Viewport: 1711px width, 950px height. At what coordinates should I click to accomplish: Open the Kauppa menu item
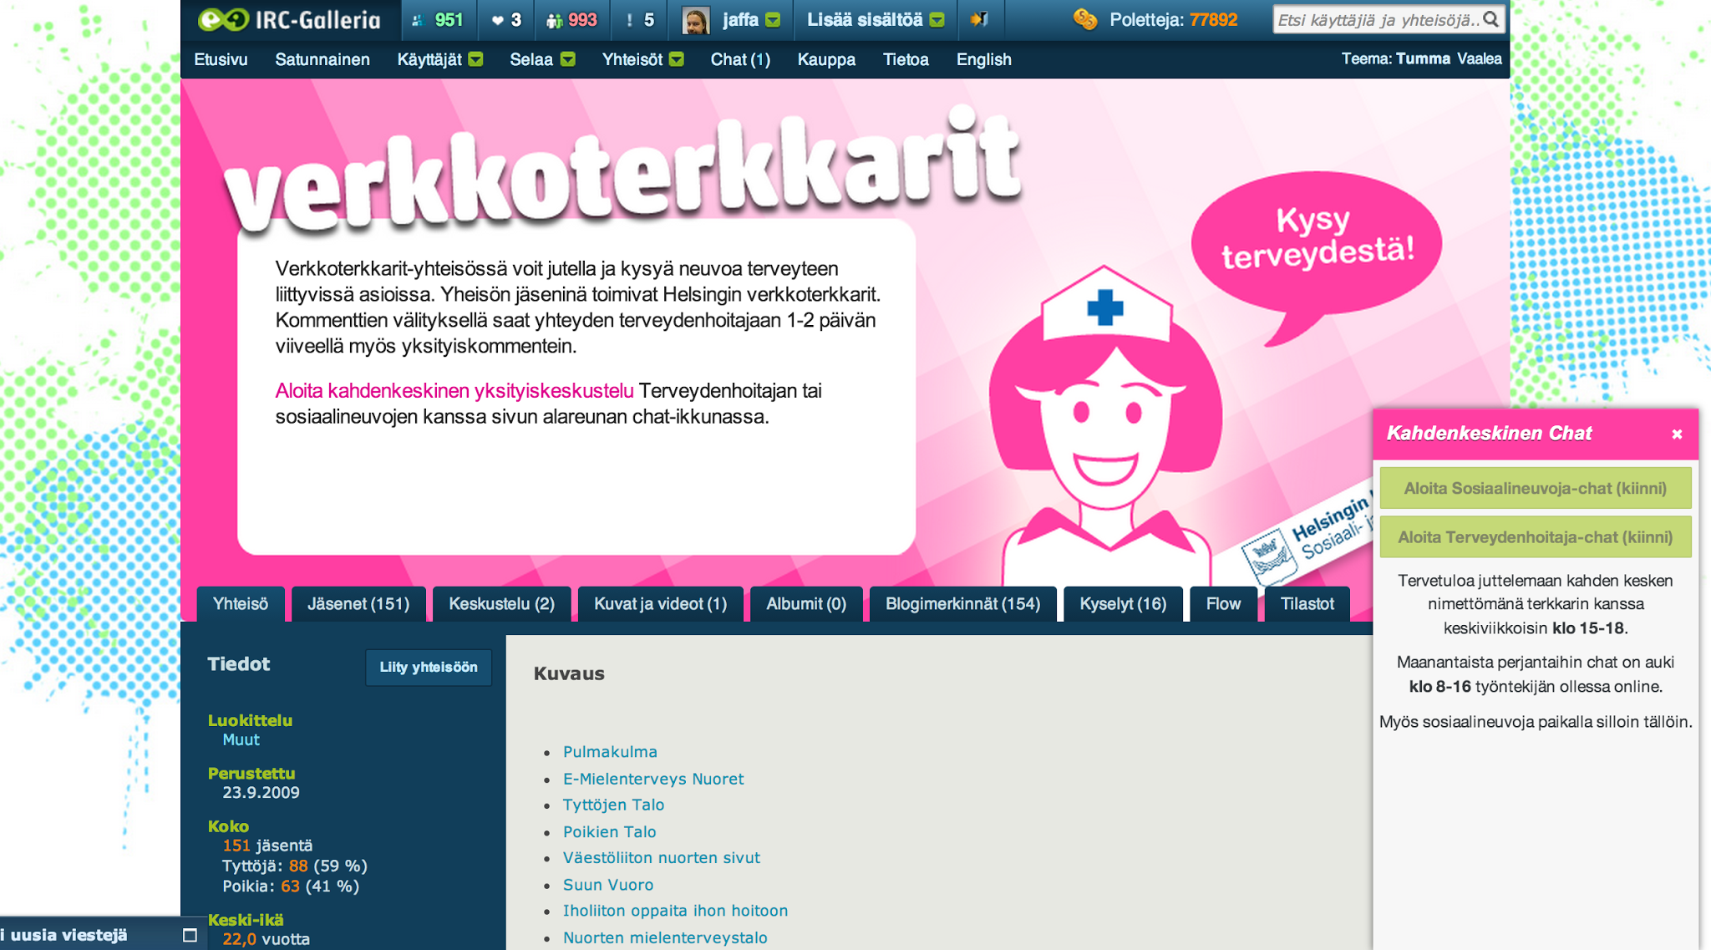[x=826, y=59]
